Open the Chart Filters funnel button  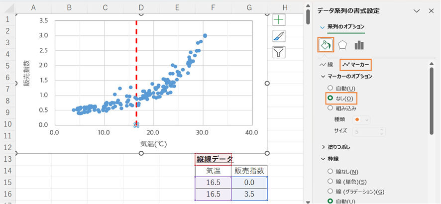[x=279, y=52]
